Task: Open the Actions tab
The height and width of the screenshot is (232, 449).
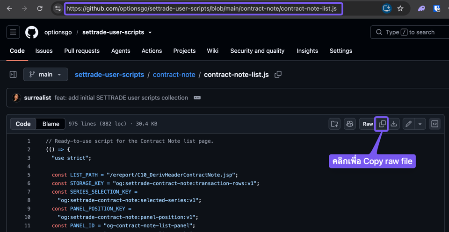Action: pos(152,51)
